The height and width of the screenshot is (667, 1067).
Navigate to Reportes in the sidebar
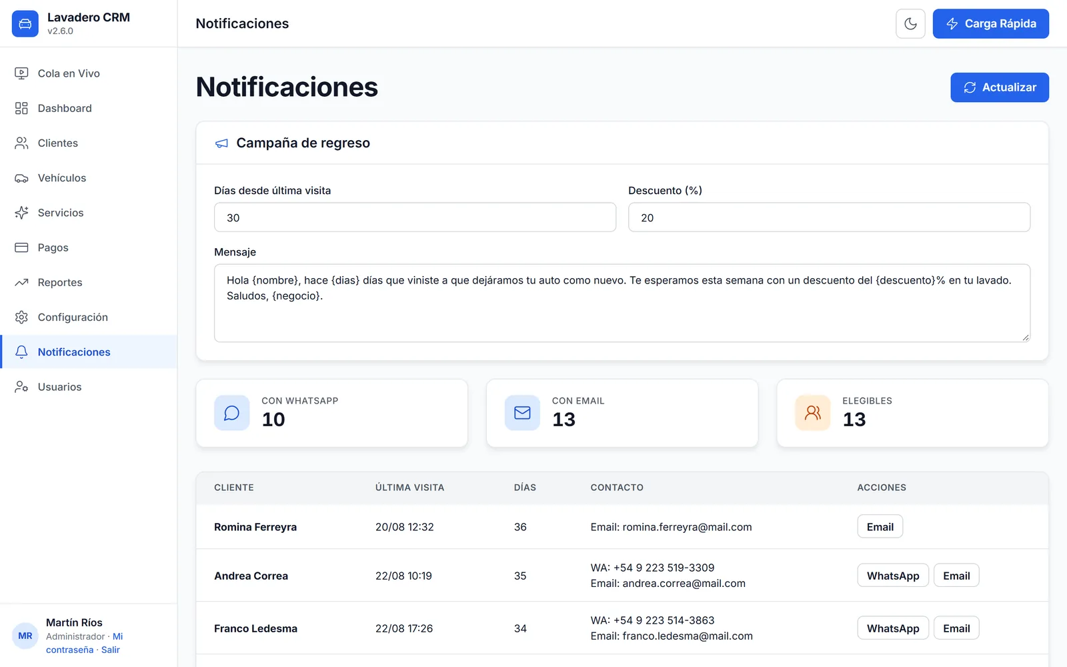[x=89, y=282]
